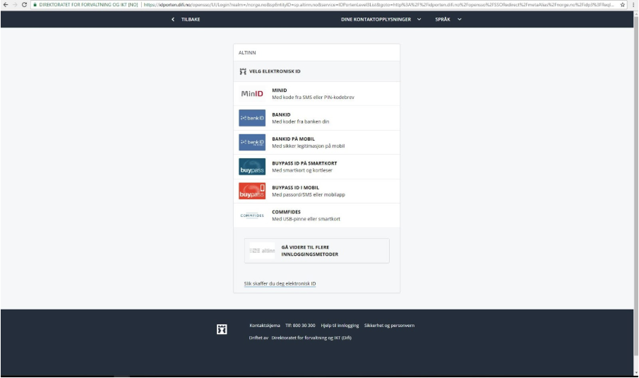Click 'Med USB-pinne eller smartkort' text
The height and width of the screenshot is (378, 639).
point(306,219)
